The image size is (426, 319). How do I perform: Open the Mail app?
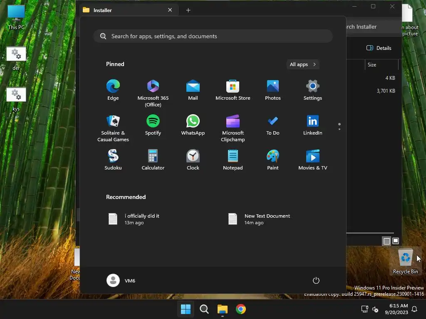tap(193, 90)
